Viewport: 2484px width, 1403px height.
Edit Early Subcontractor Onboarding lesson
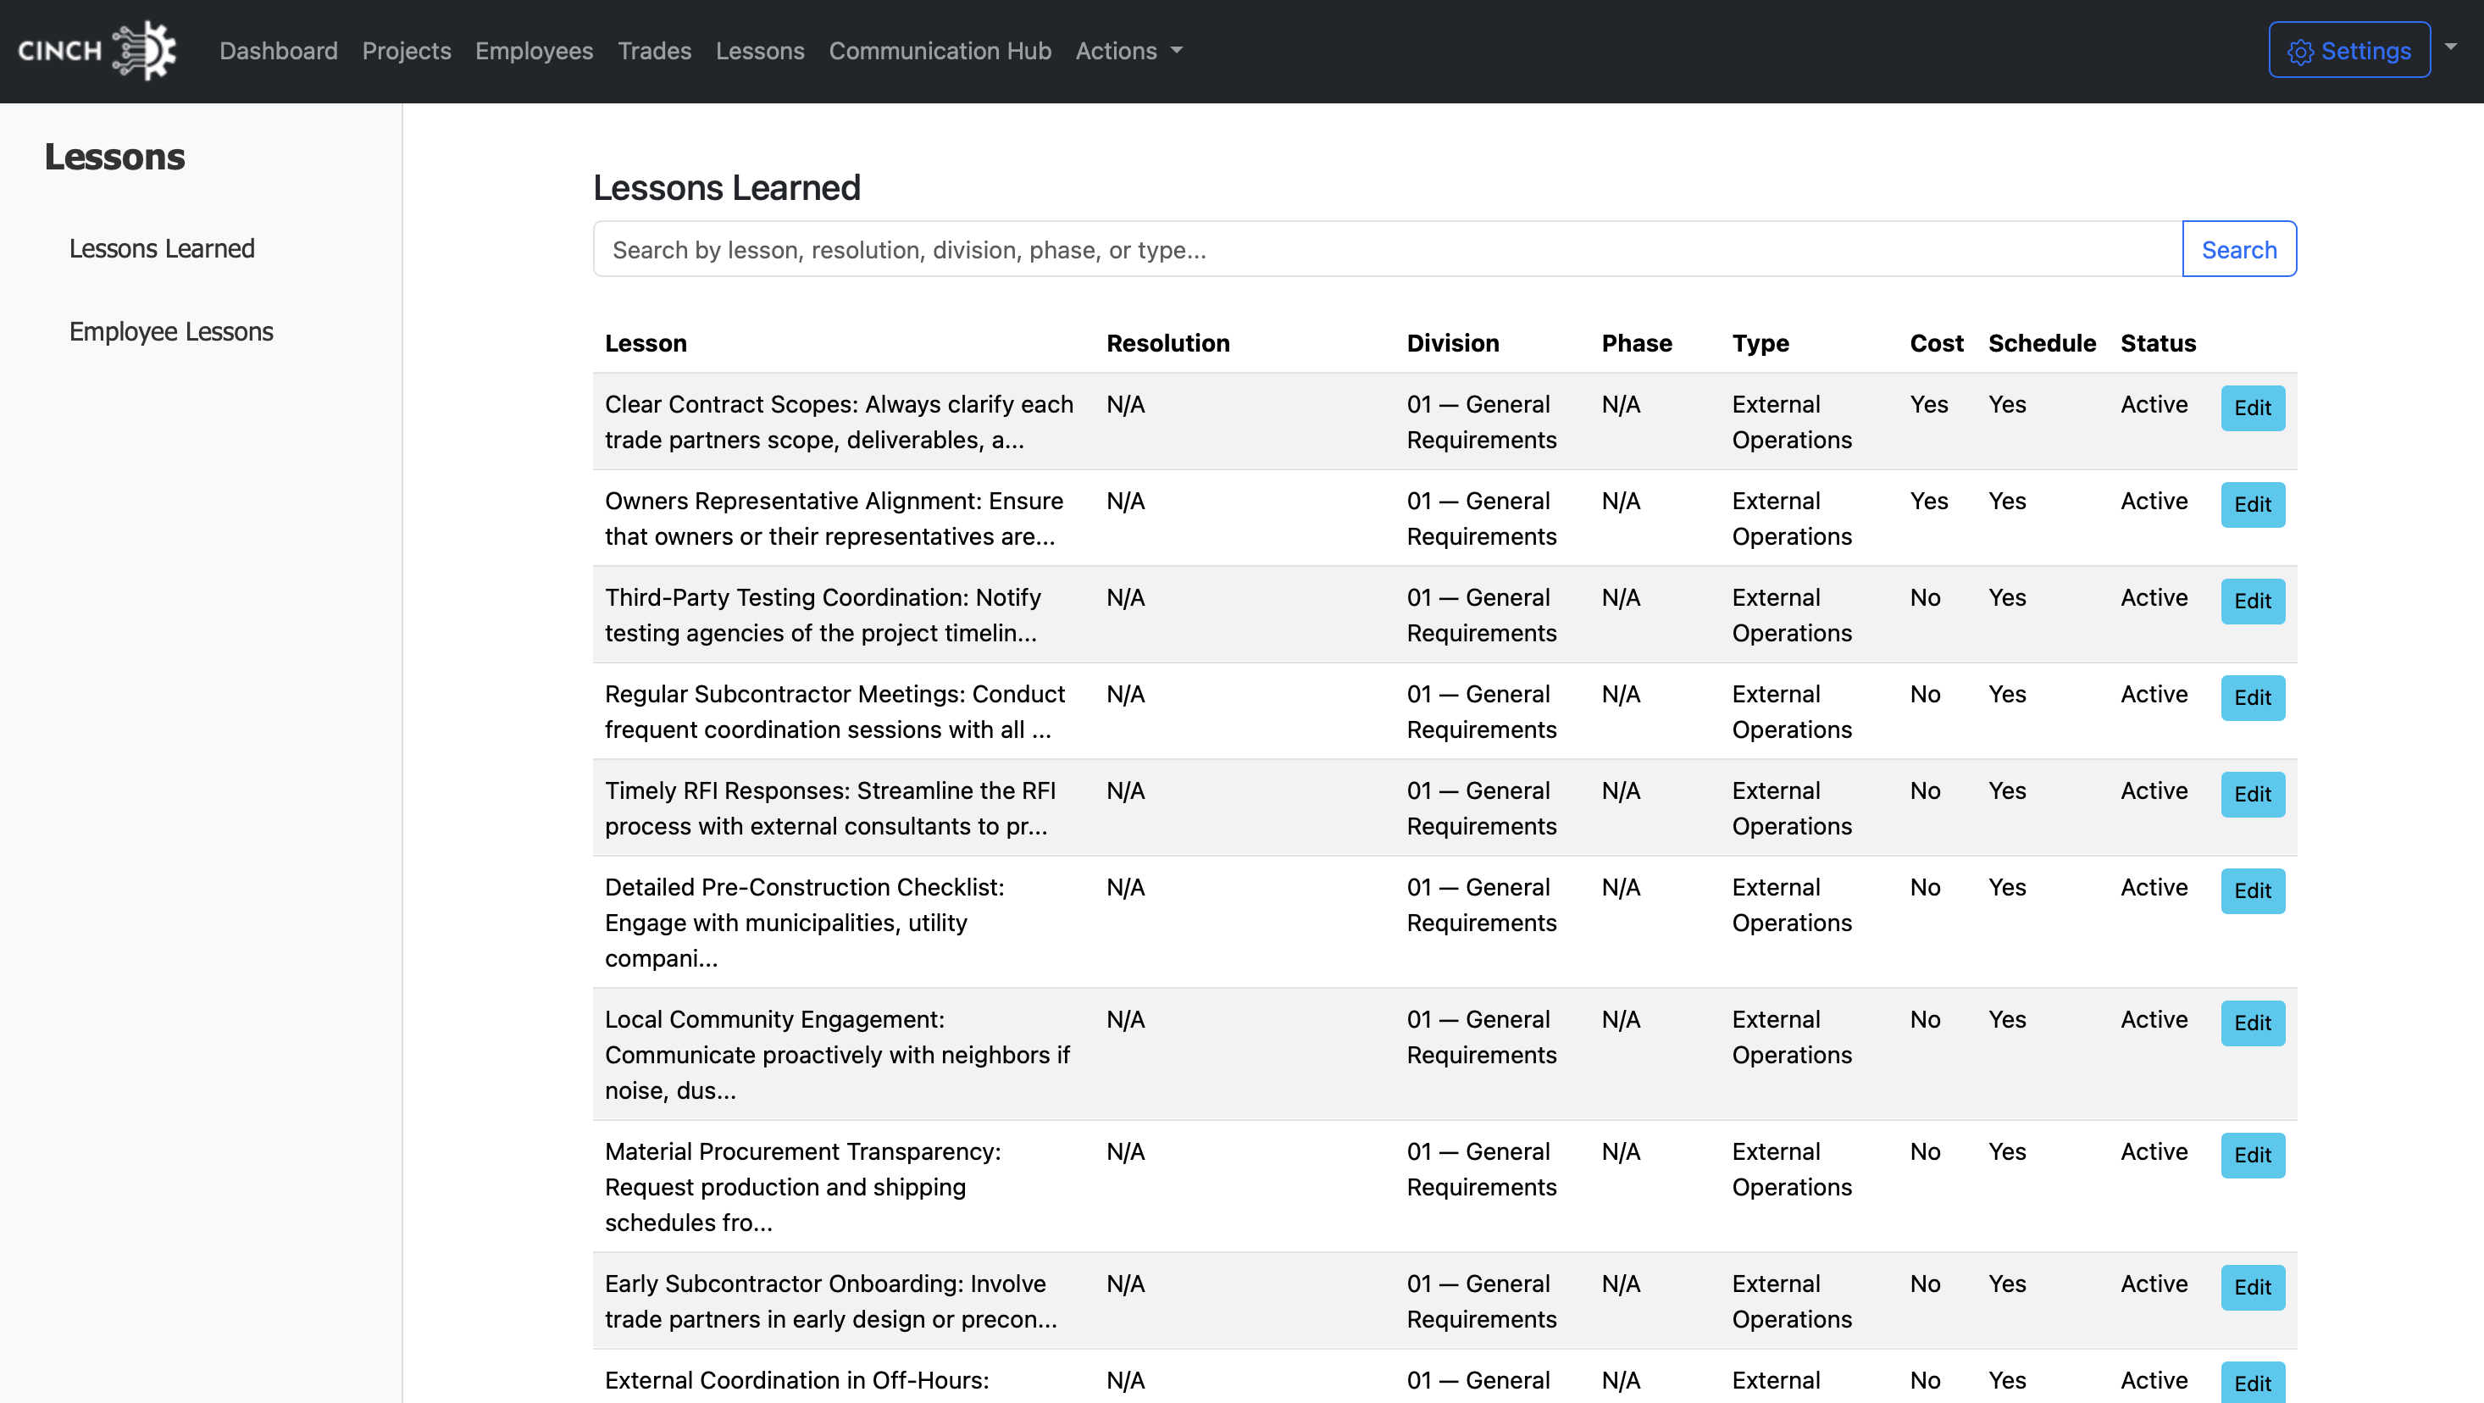pyautogui.click(x=2253, y=1286)
